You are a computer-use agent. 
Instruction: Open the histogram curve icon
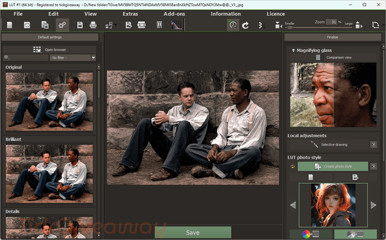click(176, 25)
